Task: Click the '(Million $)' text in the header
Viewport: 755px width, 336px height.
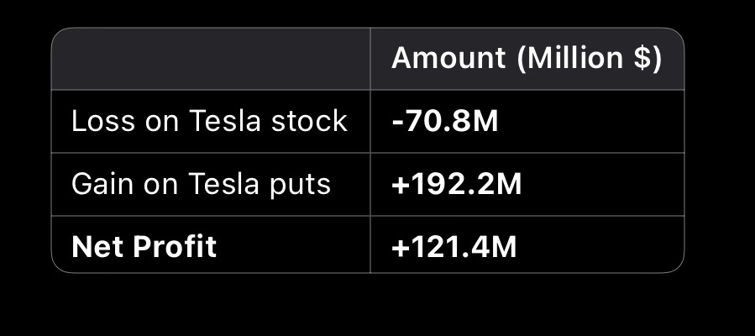Action: [x=590, y=59]
